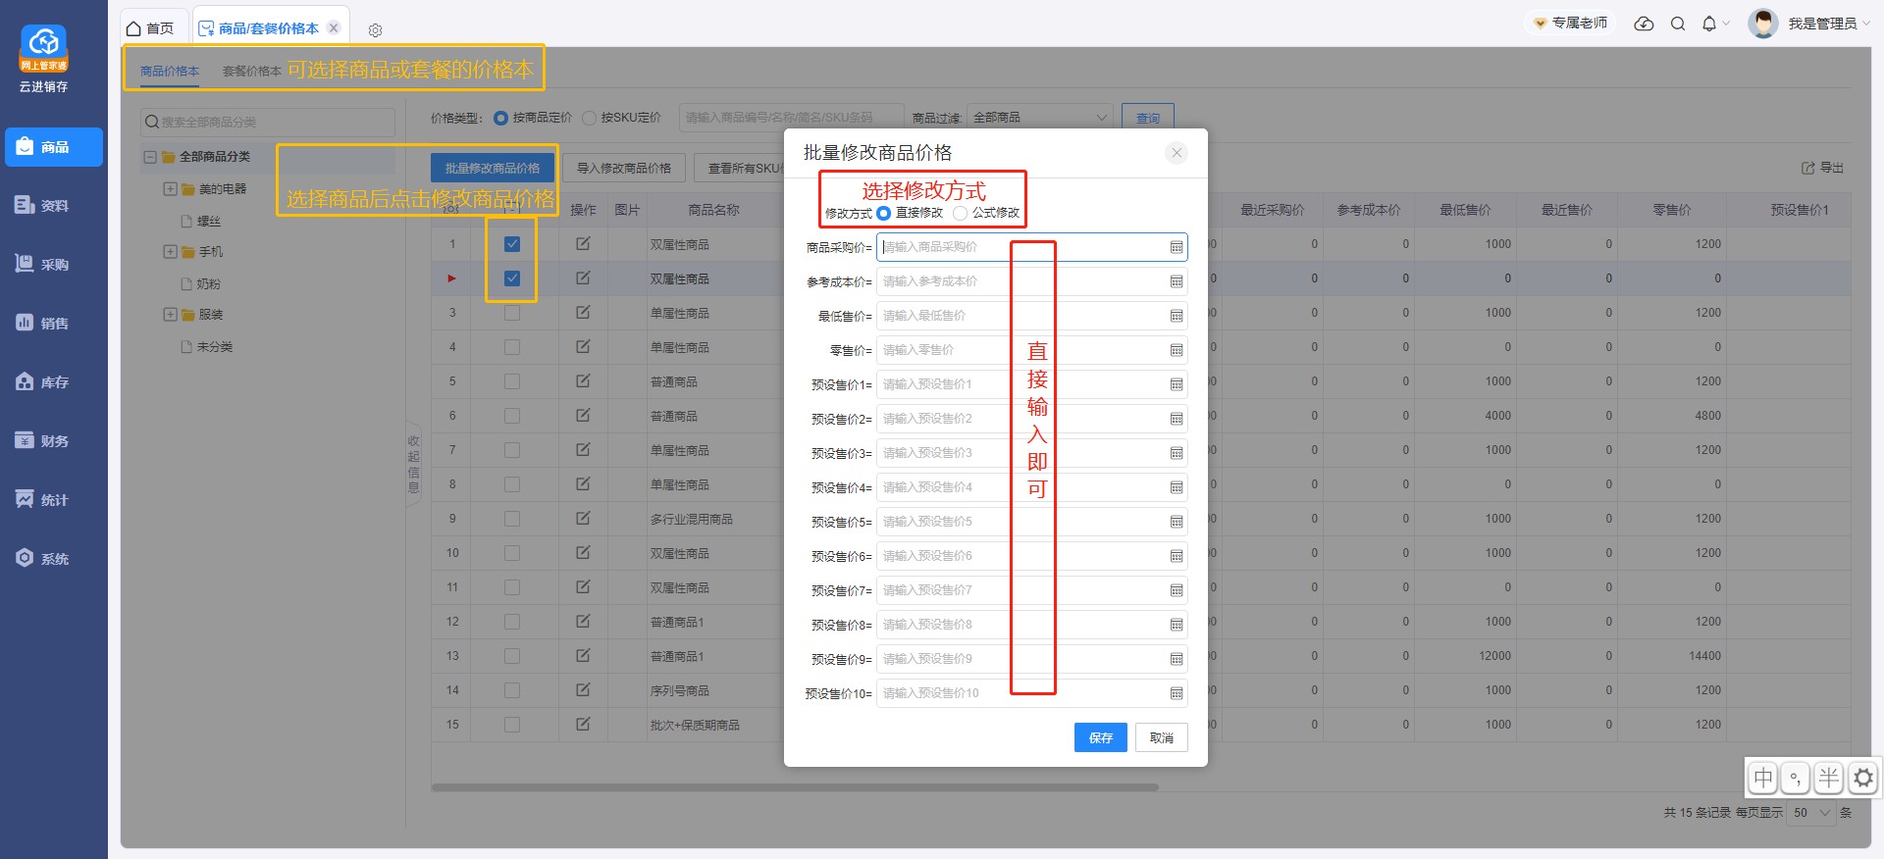Focus the 预设售价3 input field
The image size is (1884, 859).
point(1032,453)
